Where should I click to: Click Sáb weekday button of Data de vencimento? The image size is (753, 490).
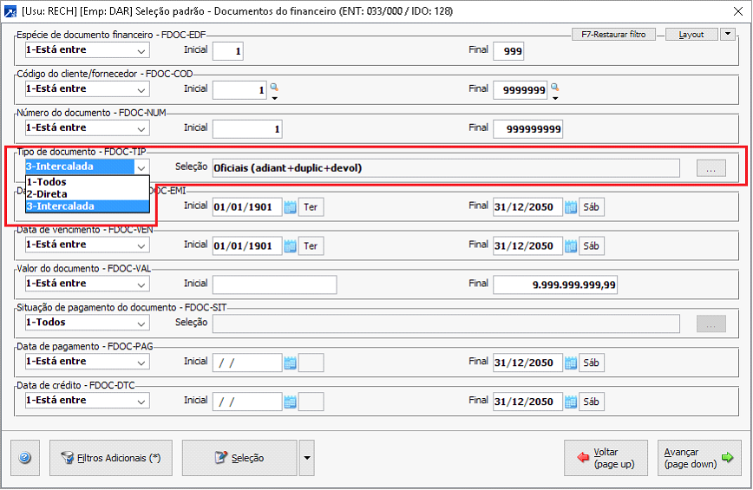pos(591,246)
